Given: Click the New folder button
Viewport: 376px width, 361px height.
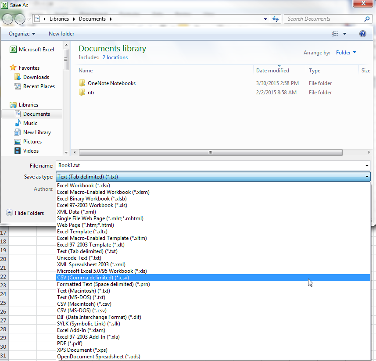Looking at the screenshot, I should [61, 34].
